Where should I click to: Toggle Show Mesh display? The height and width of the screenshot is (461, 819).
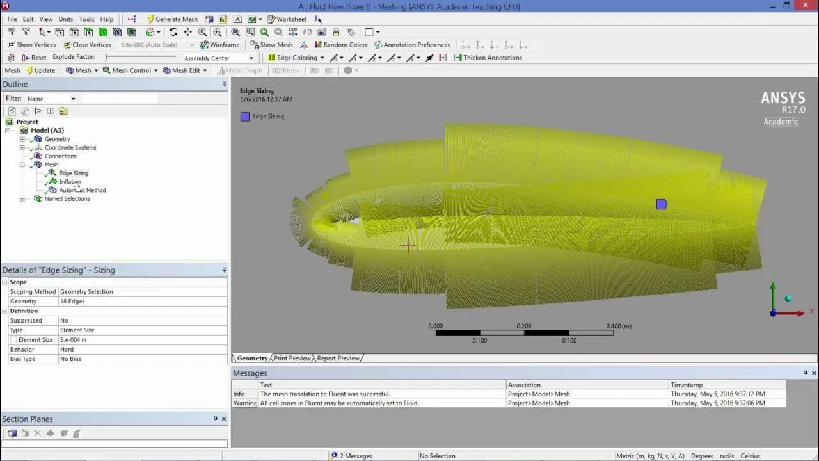click(x=271, y=45)
